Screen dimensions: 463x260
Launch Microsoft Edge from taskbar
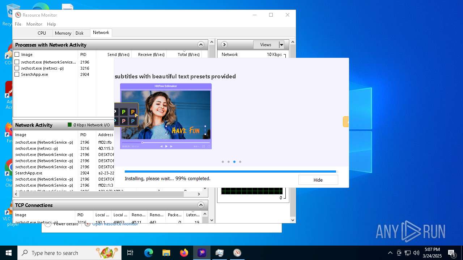(149, 253)
